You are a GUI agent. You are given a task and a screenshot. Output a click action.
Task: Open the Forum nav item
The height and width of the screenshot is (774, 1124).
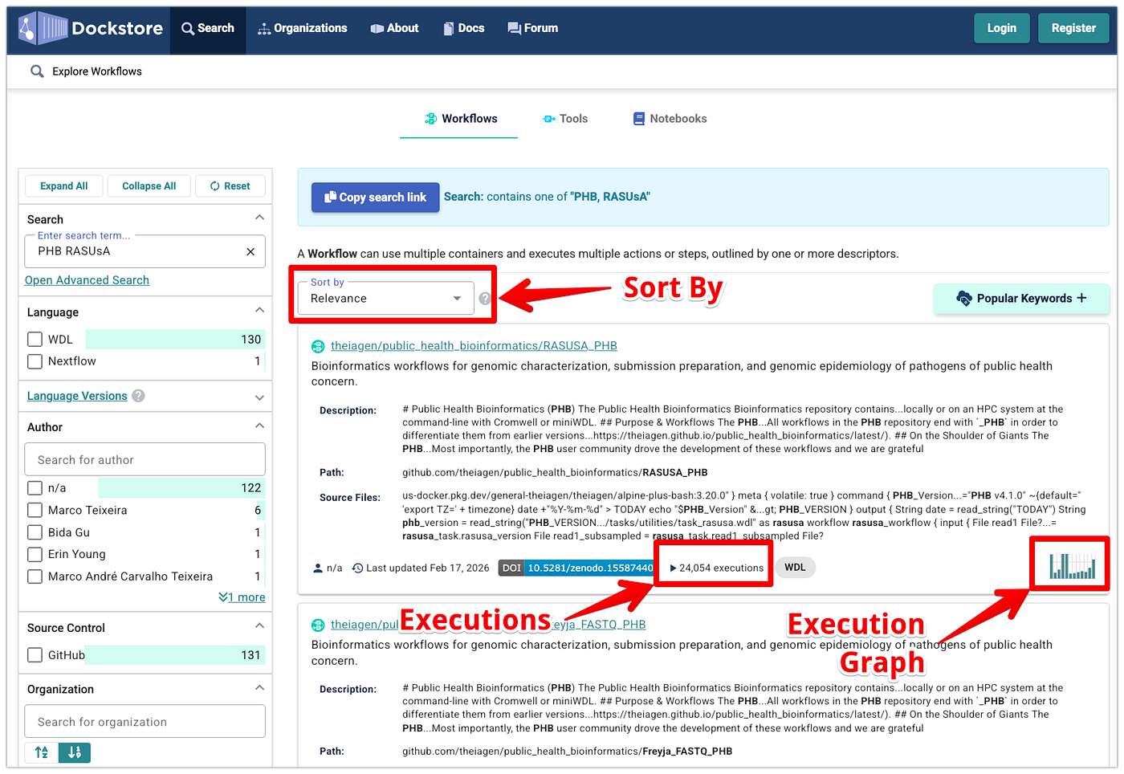pos(533,28)
